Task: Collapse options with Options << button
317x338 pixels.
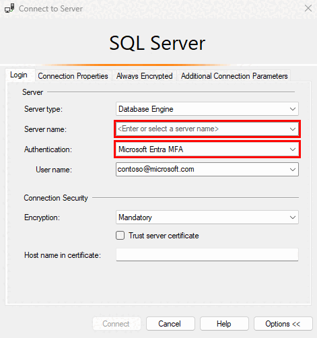Action: pyautogui.click(x=283, y=324)
